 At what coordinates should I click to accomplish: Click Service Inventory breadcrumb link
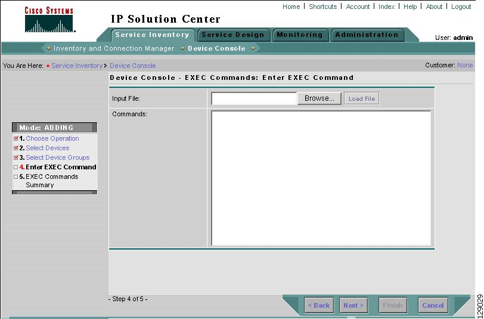(77, 66)
